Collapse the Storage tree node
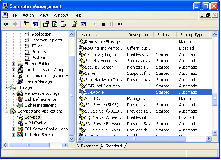The width and height of the screenshot is (221, 160). coord(6,88)
